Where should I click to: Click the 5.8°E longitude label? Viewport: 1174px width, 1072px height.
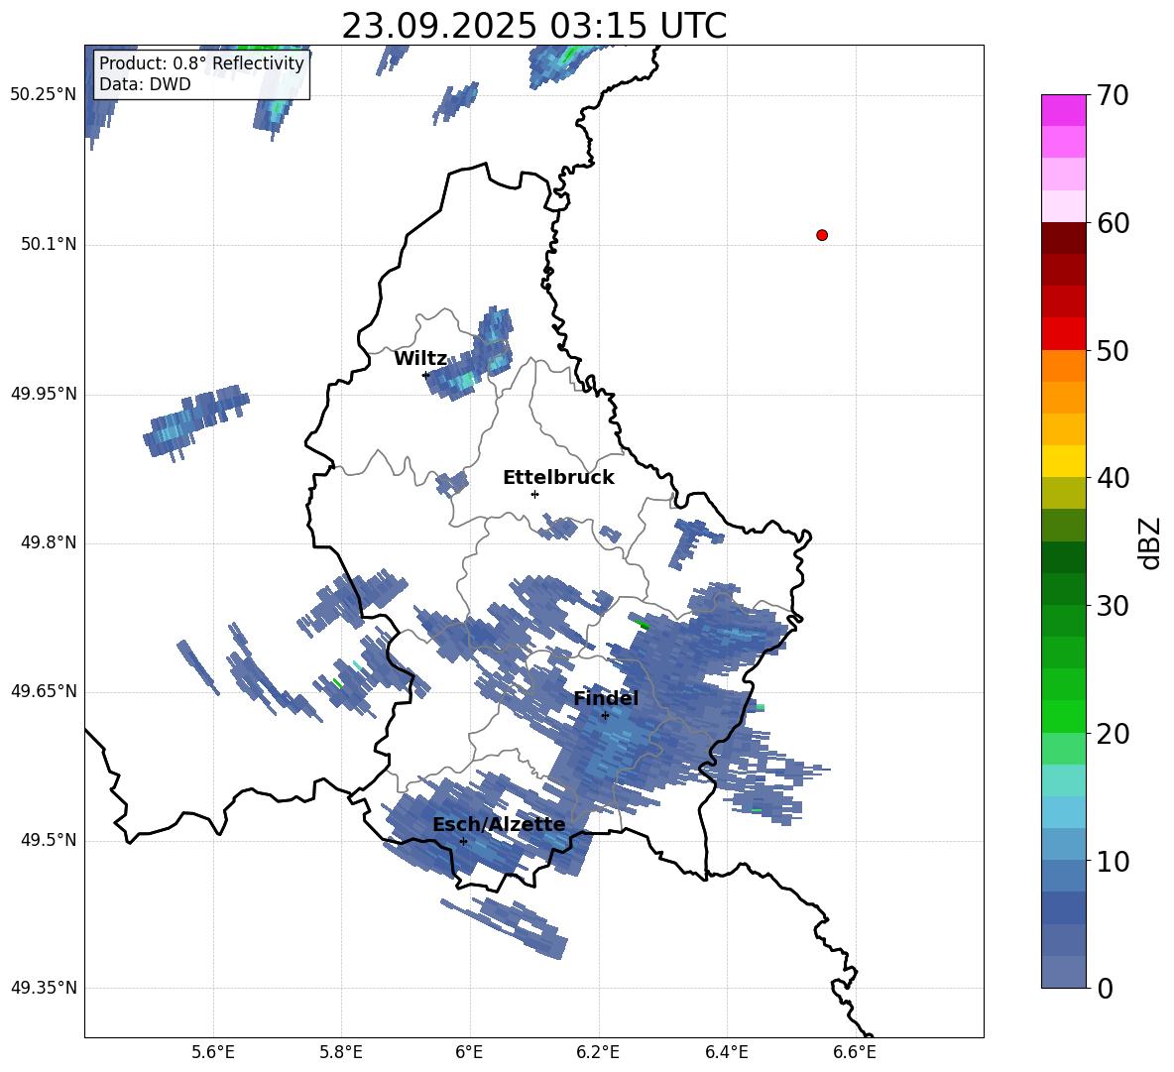(341, 1052)
